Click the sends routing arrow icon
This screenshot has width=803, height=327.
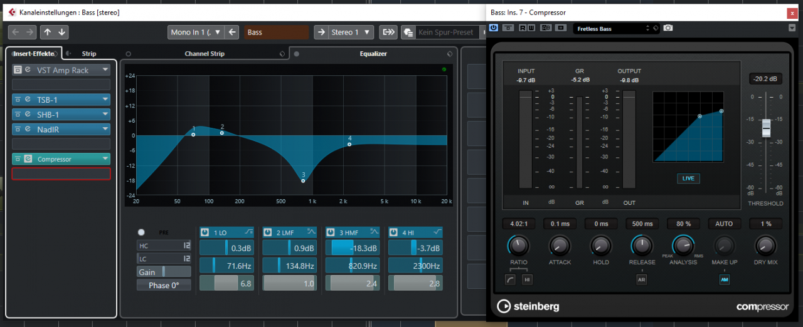[389, 32]
